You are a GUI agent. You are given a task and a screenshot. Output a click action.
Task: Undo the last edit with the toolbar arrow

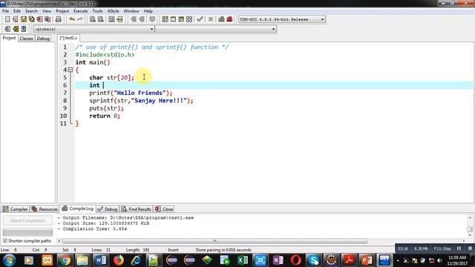point(72,19)
